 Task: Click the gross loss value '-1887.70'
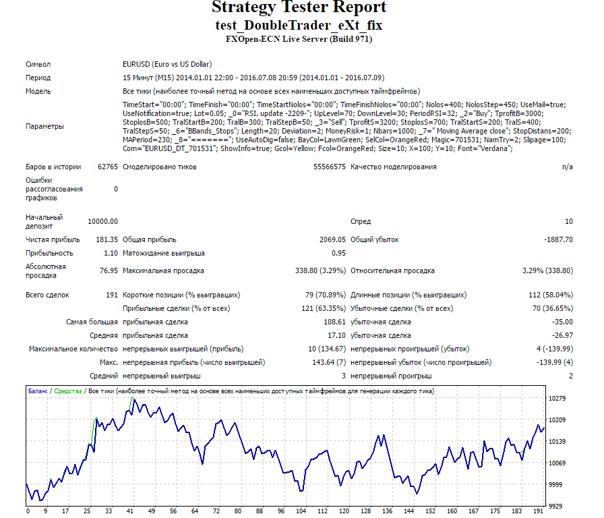point(558,239)
